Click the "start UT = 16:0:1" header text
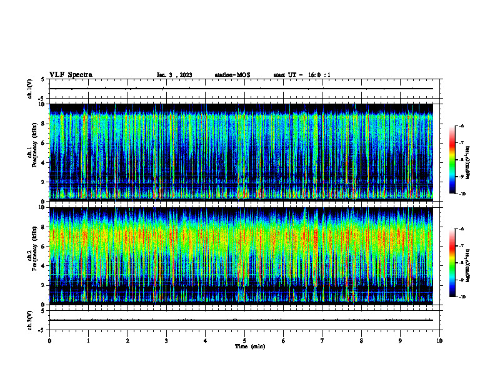 click(302, 75)
